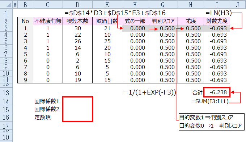Select 判別スコア cell 0.500 in row 3
The width and height of the screenshot is (246, 142).
163,28
